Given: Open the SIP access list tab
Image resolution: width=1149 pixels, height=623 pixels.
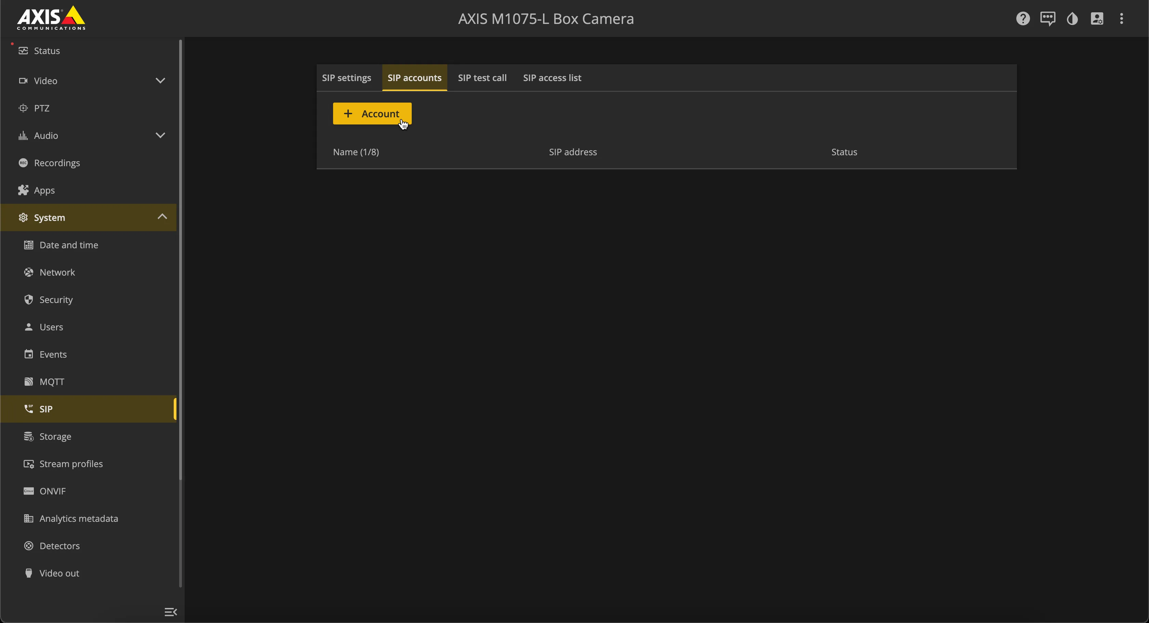Looking at the screenshot, I should pyautogui.click(x=552, y=78).
